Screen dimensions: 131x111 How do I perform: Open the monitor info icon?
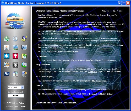[x=15, y=47]
